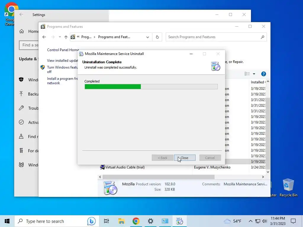The image size is (303, 227).
Task: Select the Virtual Audio Cable (trial) row
Action: point(183,167)
